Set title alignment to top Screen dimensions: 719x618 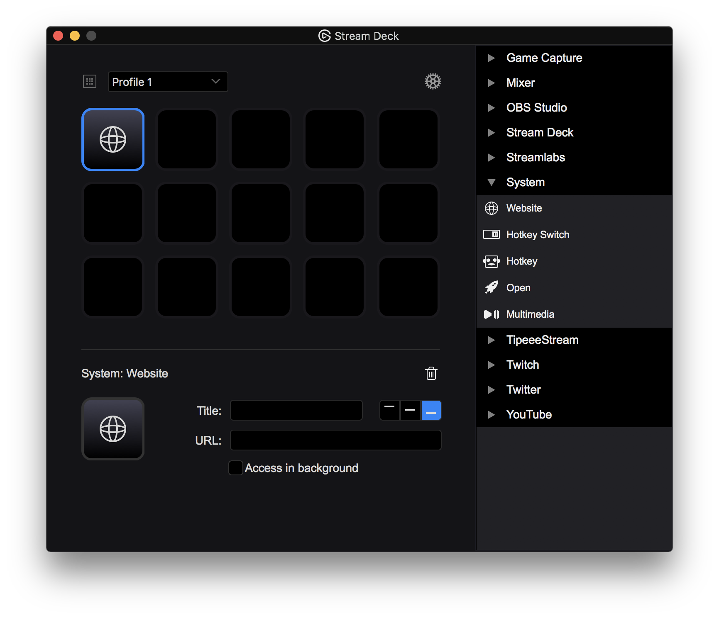pos(389,410)
